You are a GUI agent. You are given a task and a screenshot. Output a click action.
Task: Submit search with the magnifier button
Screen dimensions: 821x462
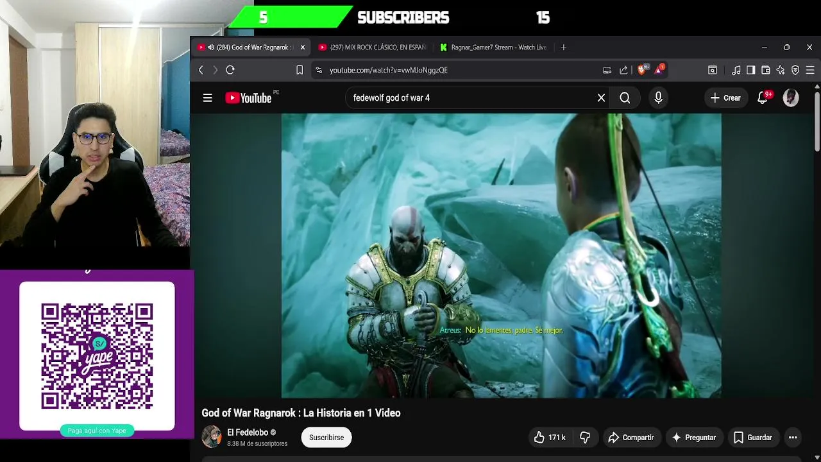tap(625, 98)
